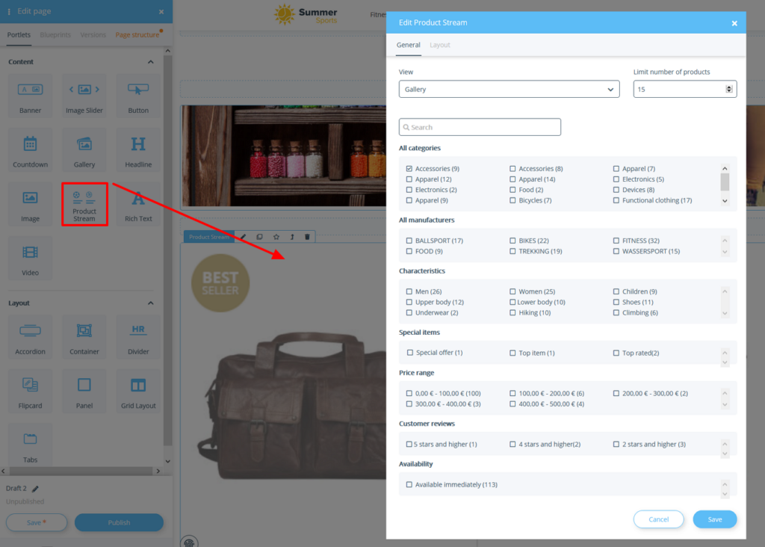The width and height of the screenshot is (765, 547).
Task: Switch to the Layout tab in the dialog
Action: pyautogui.click(x=440, y=45)
